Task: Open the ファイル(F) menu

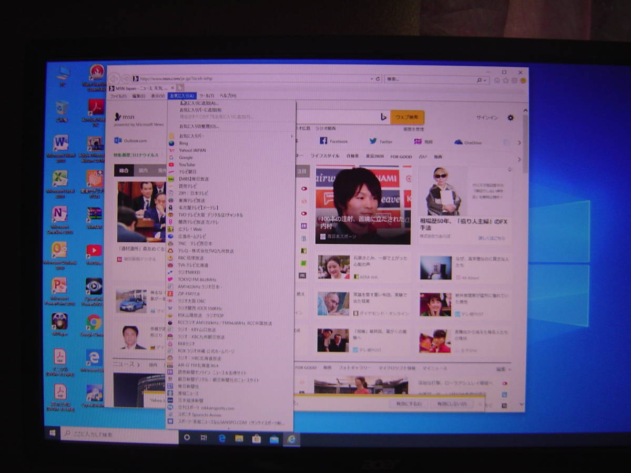Action: click(118, 96)
